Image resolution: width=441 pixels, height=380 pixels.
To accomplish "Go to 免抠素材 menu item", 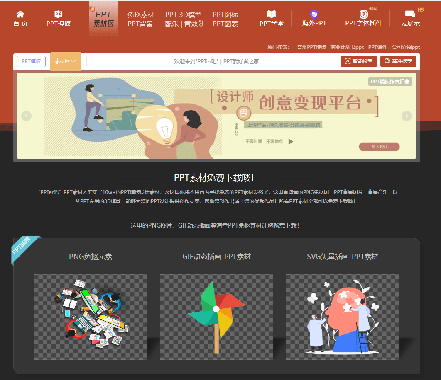I will tap(140, 15).
